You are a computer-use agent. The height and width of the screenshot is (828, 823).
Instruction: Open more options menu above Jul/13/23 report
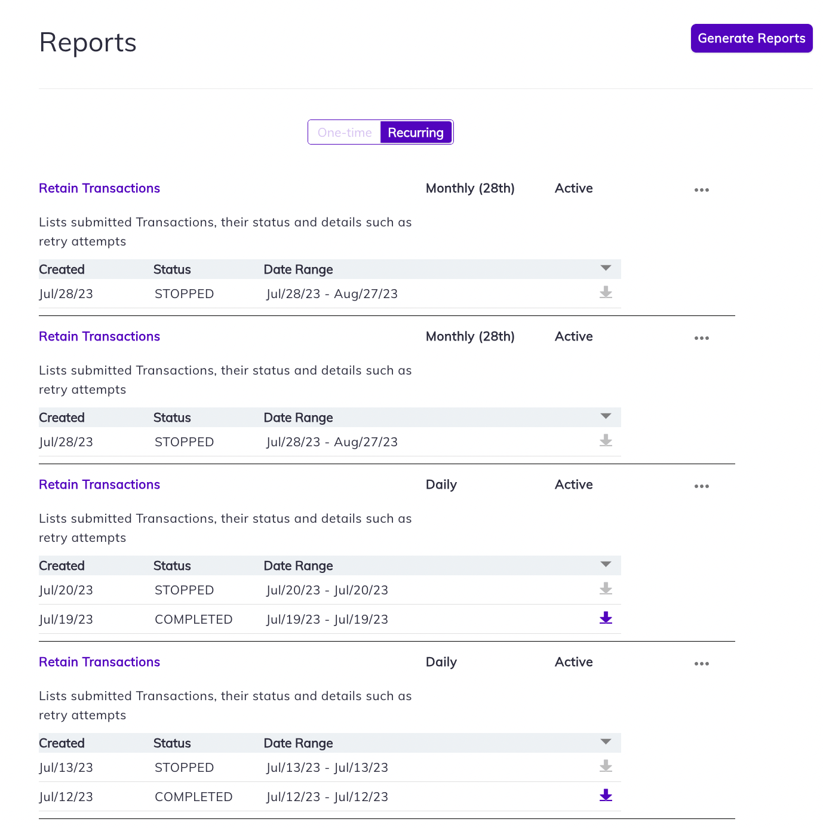click(702, 664)
